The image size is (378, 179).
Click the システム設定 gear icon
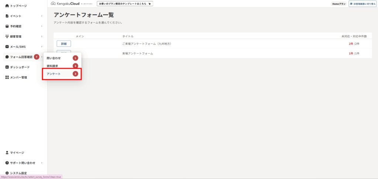7,173
